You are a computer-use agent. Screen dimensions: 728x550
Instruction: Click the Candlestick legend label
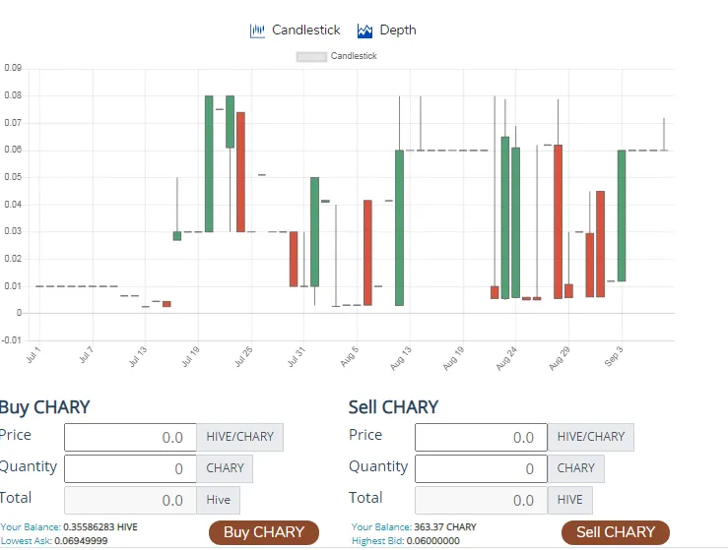354,56
